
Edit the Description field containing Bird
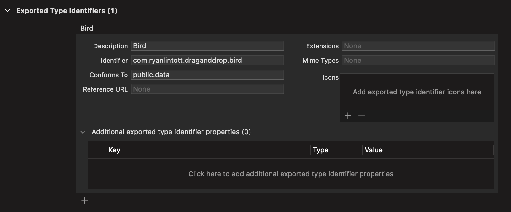pos(207,46)
